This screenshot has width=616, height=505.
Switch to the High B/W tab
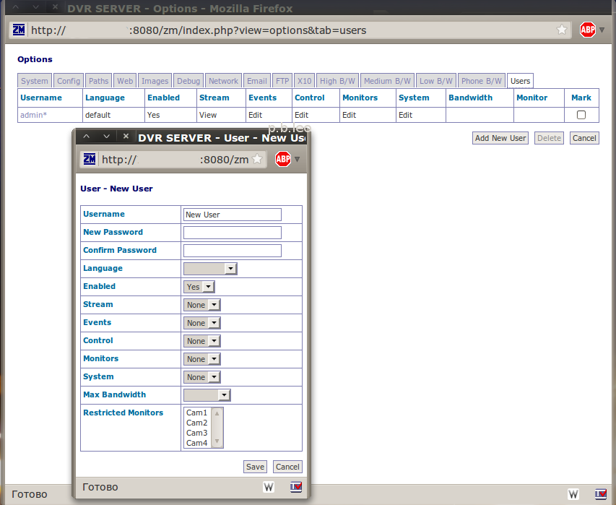(337, 81)
